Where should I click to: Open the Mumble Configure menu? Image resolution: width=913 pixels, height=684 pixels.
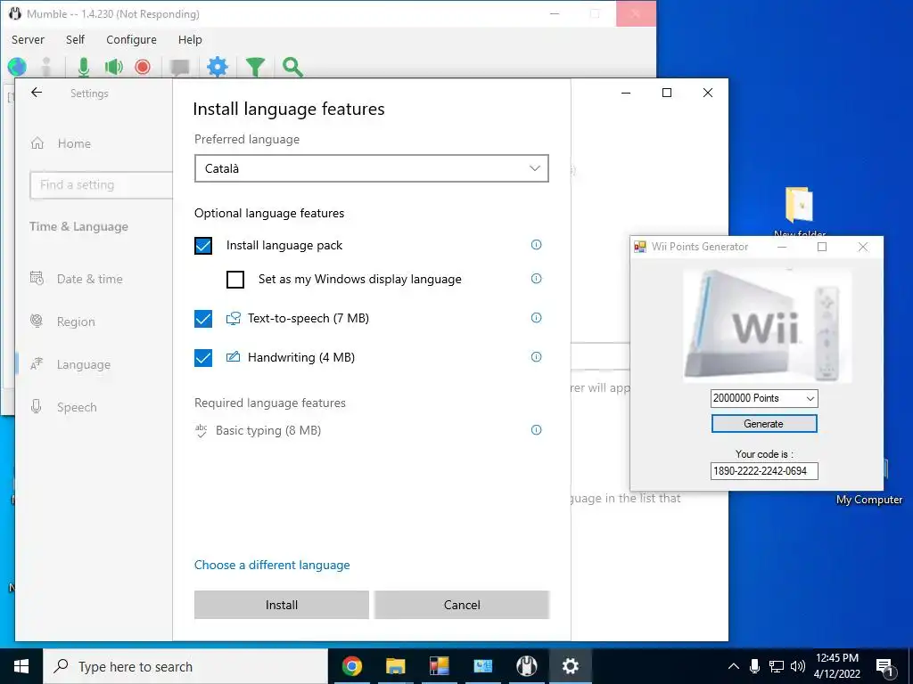click(x=131, y=39)
